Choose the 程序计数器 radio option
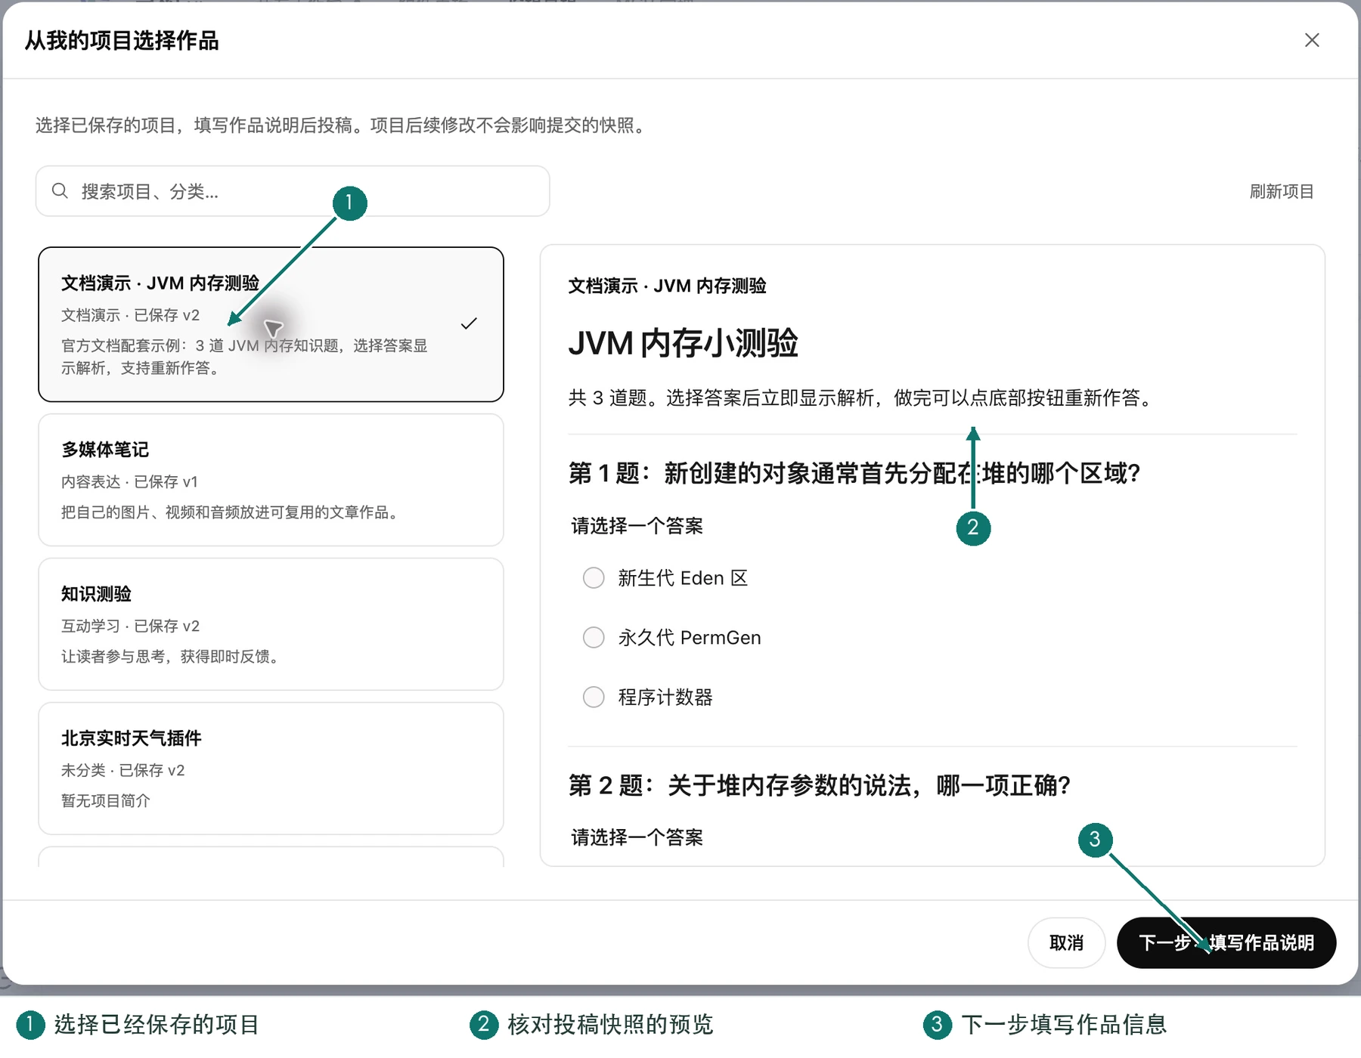The image size is (1361, 1058). pyautogui.click(x=594, y=697)
